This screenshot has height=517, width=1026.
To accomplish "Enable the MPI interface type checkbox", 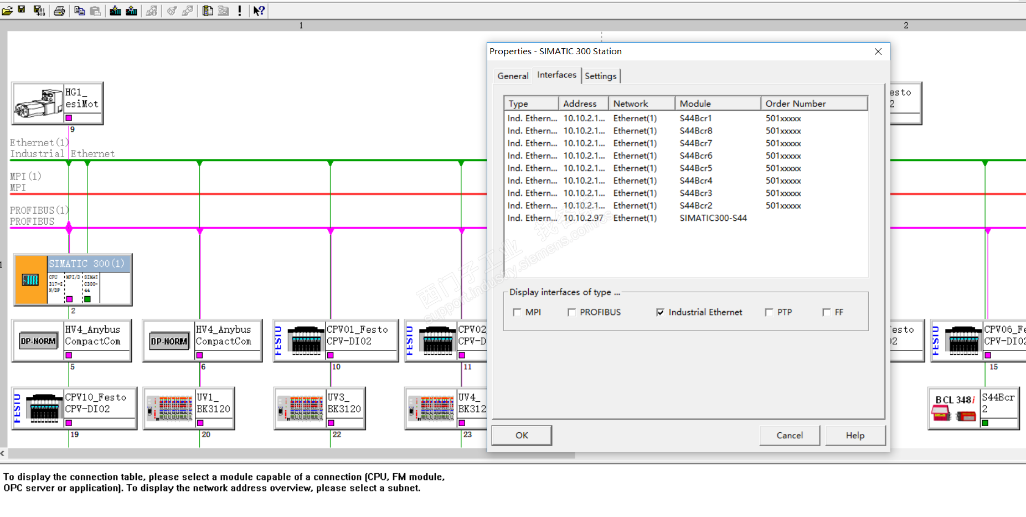I will pyautogui.click(x=517, y=312).
